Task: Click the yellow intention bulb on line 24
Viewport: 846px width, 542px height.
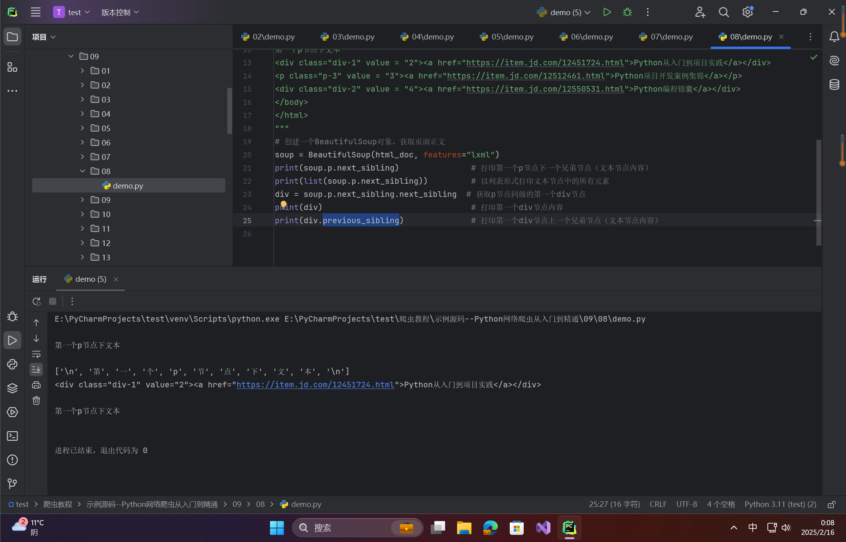Action: 284,204
